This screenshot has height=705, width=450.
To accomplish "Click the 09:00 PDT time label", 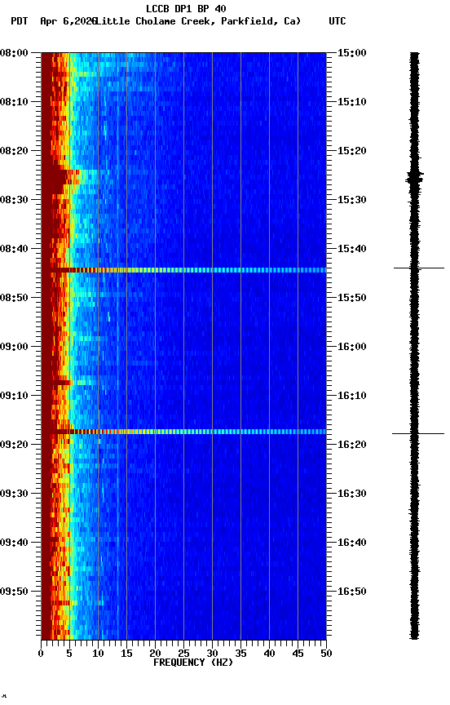I will tap(14, 347).
